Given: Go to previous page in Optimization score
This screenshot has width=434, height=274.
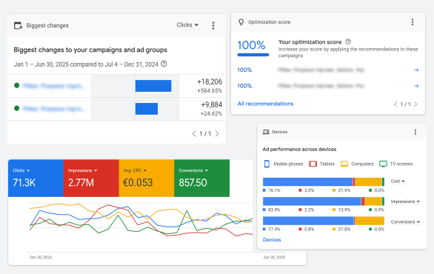Looking at the screenshot, I should (395, 104).
